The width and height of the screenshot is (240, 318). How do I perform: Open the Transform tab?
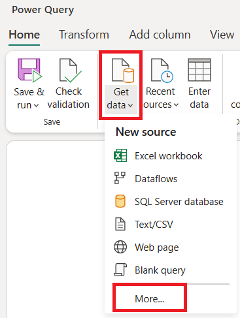click(84, 35)
